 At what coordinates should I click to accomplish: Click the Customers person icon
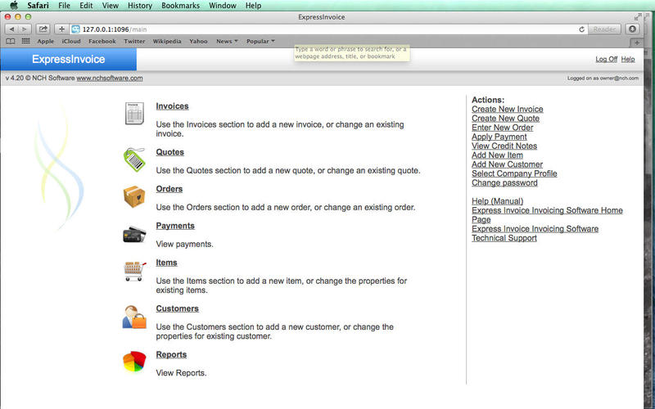tap(134, 317)
